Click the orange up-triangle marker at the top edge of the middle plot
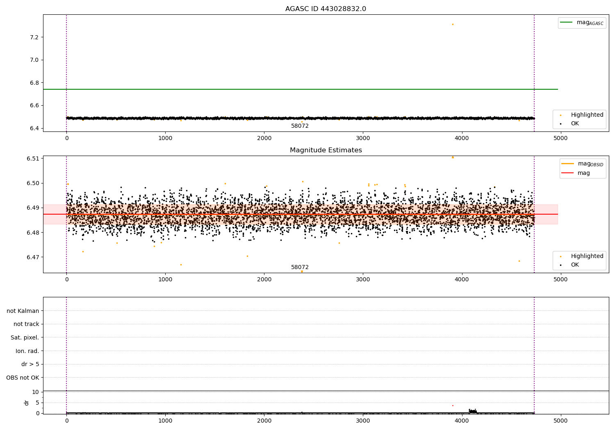 pyautogui.click(x=453, y=157)
